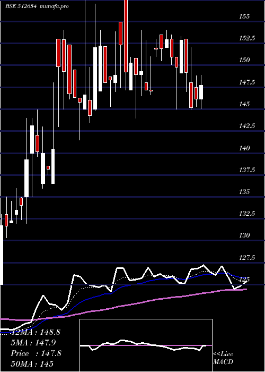Click the 12MA : 148.8 readout
The image size is (265, 372).
pyautogui.click(x=36, y=332)
